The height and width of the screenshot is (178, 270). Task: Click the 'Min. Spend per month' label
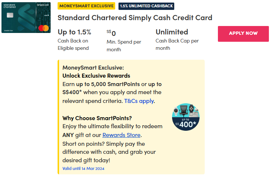pyautogui.click(x=124, y=45)
